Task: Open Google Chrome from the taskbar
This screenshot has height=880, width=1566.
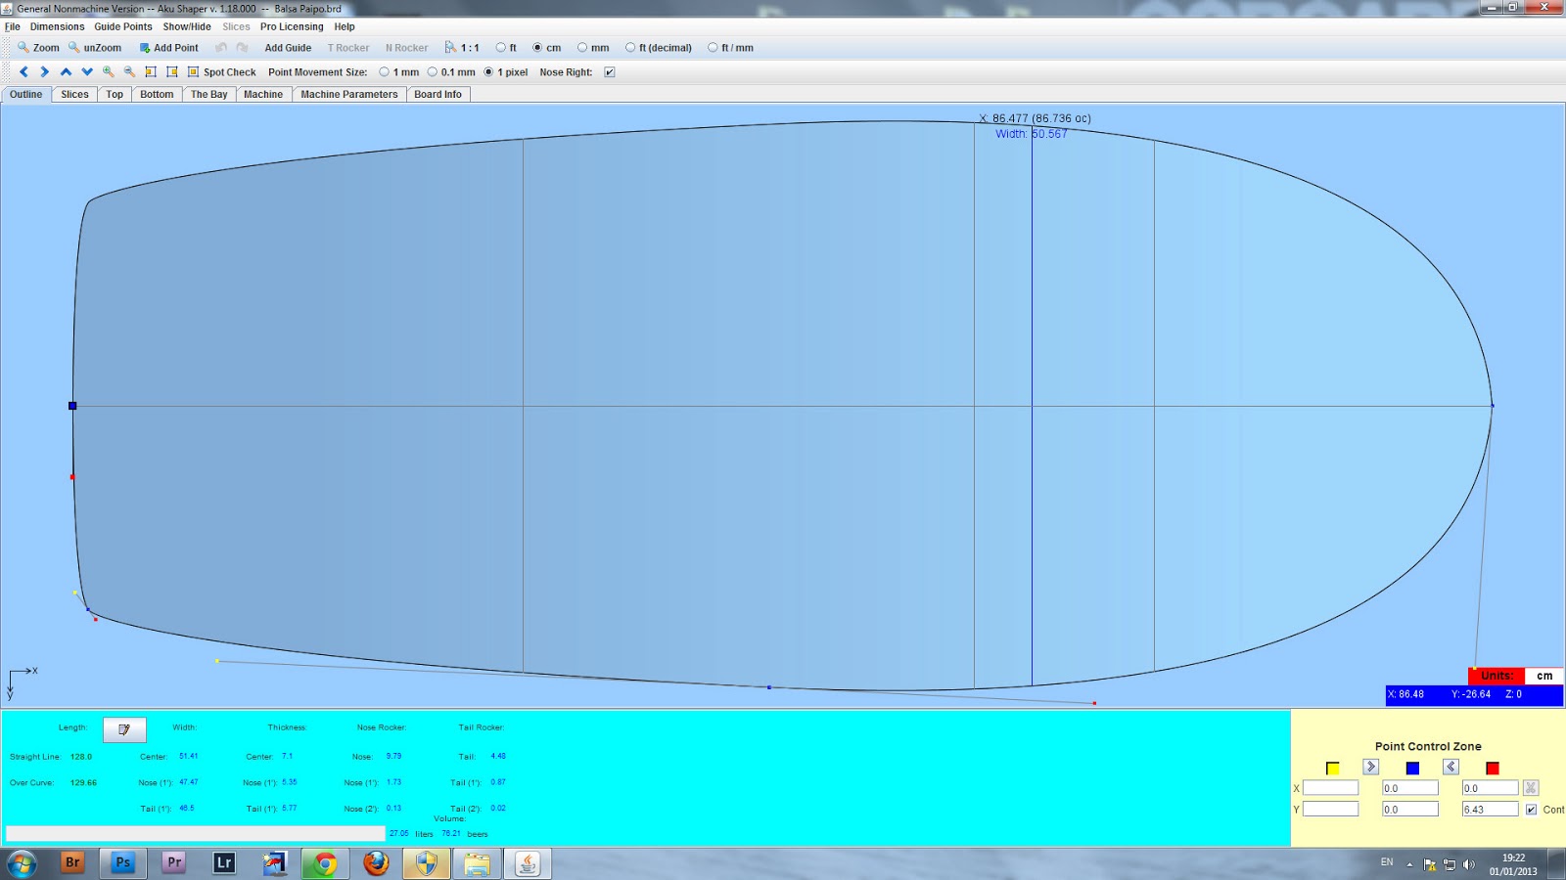Action: [x=325, y=863]
